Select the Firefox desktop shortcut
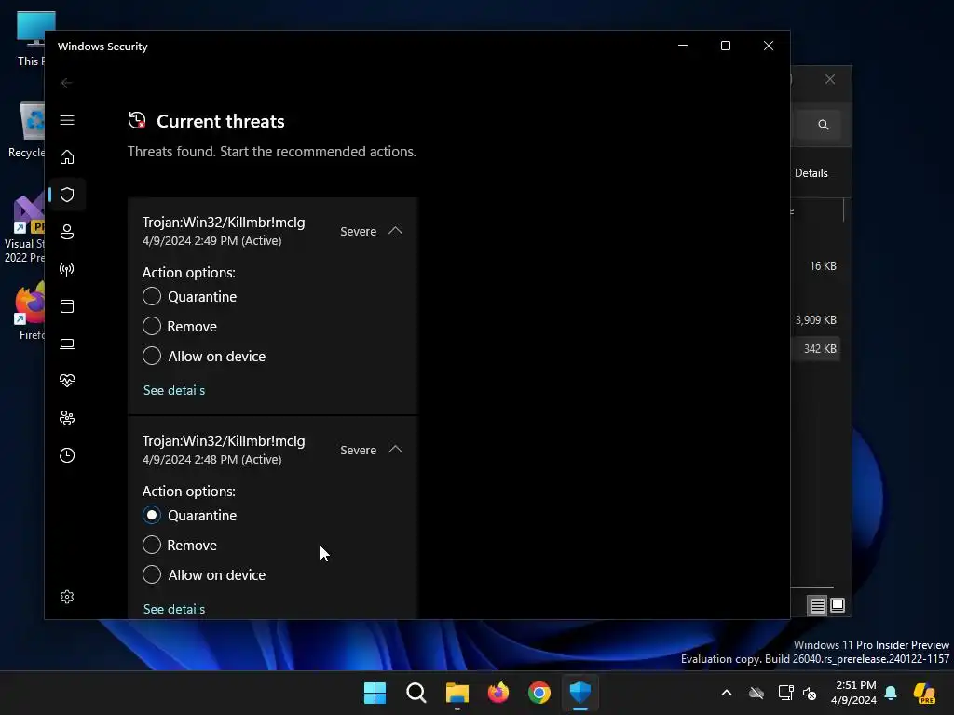This screenshot has width=954, height=715. [31, 311]
